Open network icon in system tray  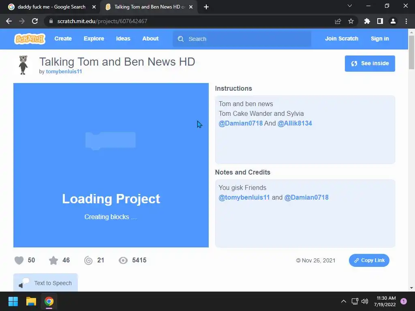355,301
